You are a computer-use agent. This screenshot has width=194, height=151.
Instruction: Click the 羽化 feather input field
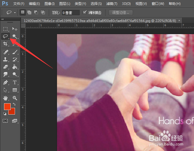71,13
